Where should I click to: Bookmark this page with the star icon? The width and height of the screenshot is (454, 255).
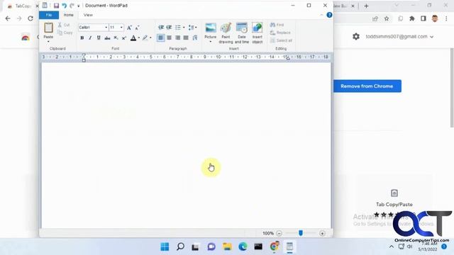pos(387,18)
